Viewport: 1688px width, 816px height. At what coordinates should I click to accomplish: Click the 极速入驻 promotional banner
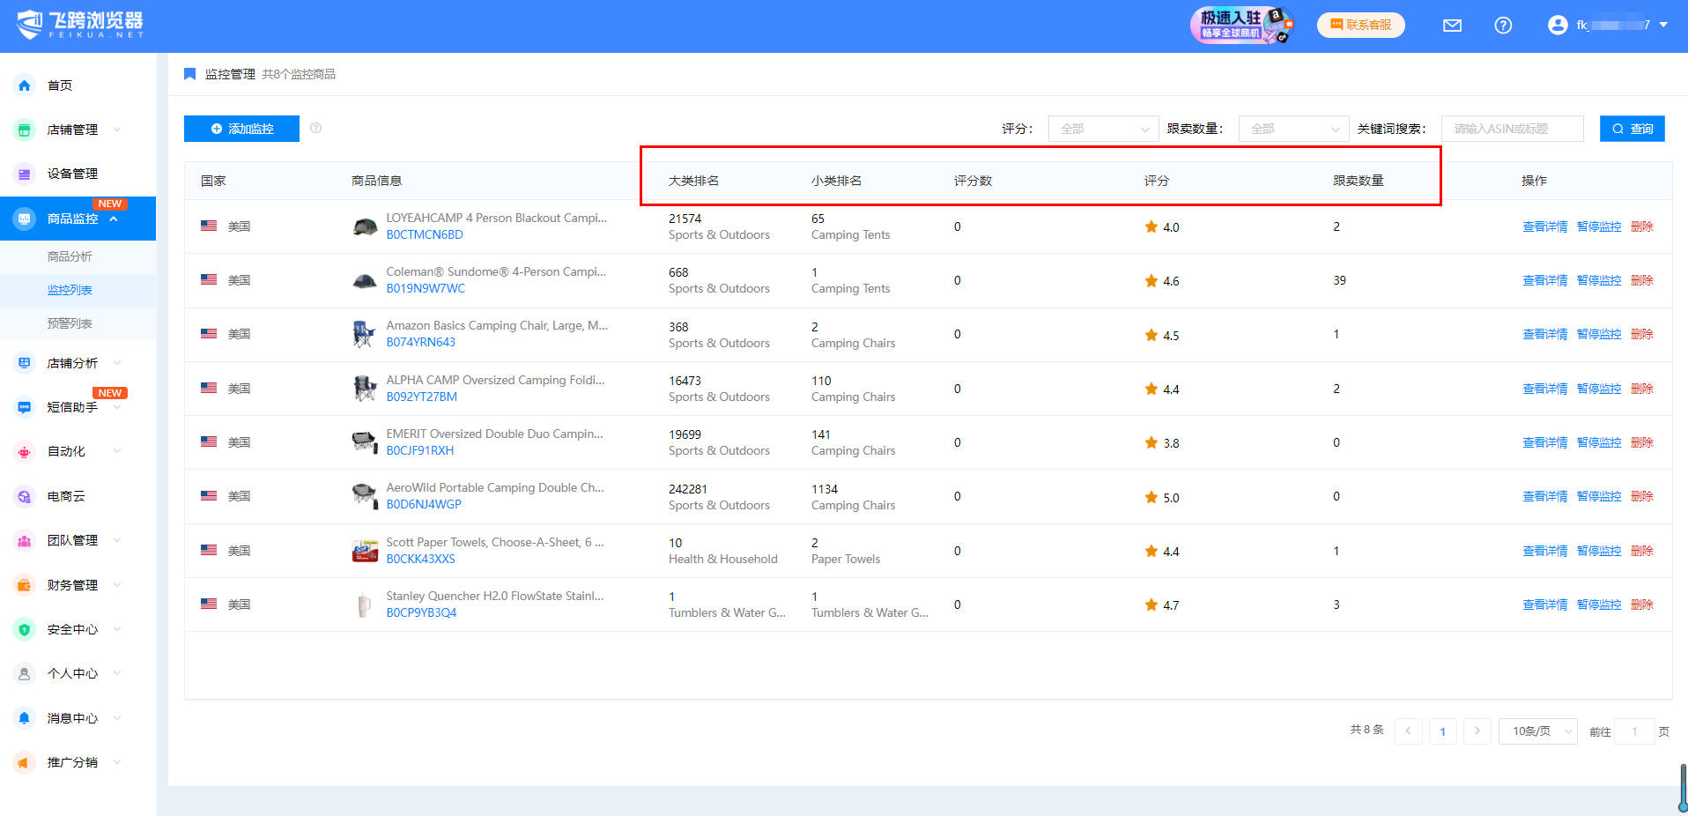coord(1242,25)
